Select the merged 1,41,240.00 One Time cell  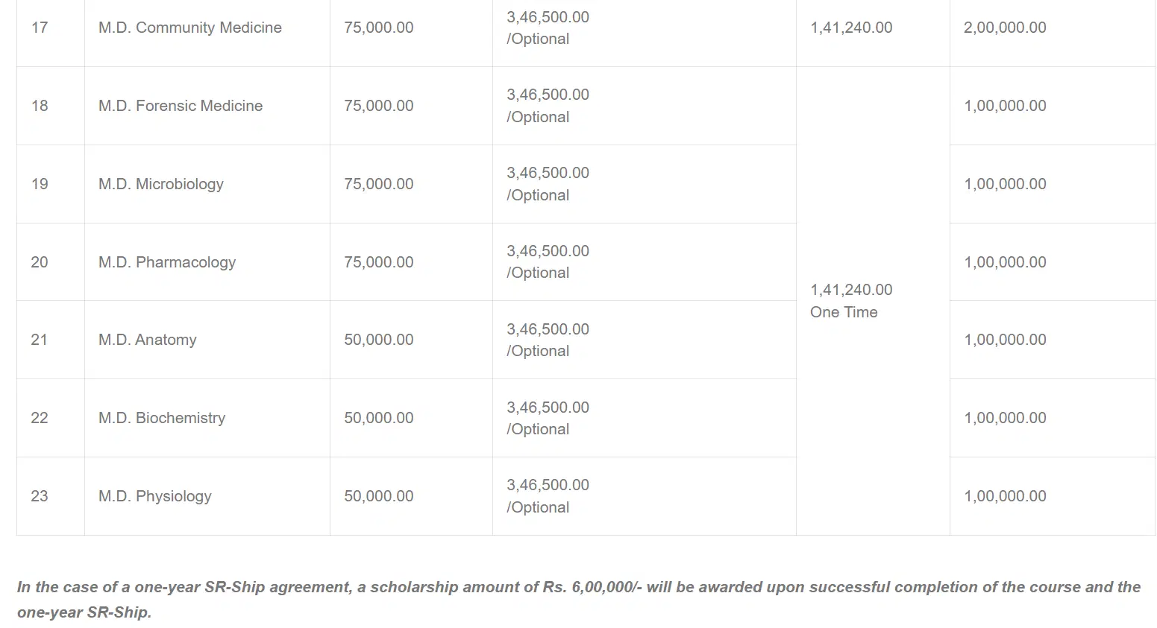[851, 301]
